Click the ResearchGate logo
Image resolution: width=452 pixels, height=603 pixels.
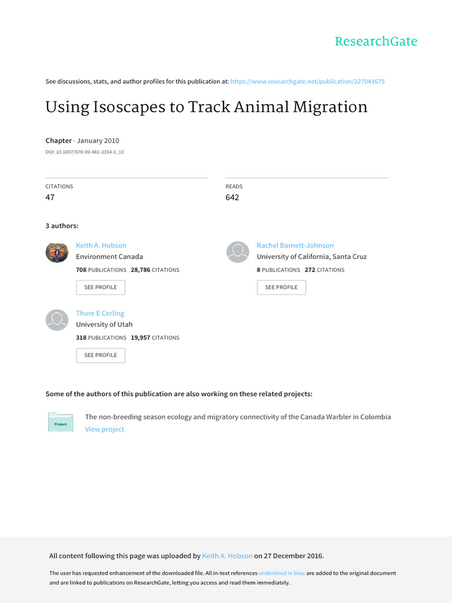(x=376, y=41)
